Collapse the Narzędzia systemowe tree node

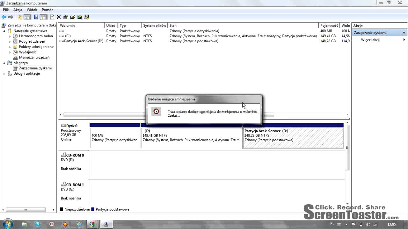coord(4,31)
